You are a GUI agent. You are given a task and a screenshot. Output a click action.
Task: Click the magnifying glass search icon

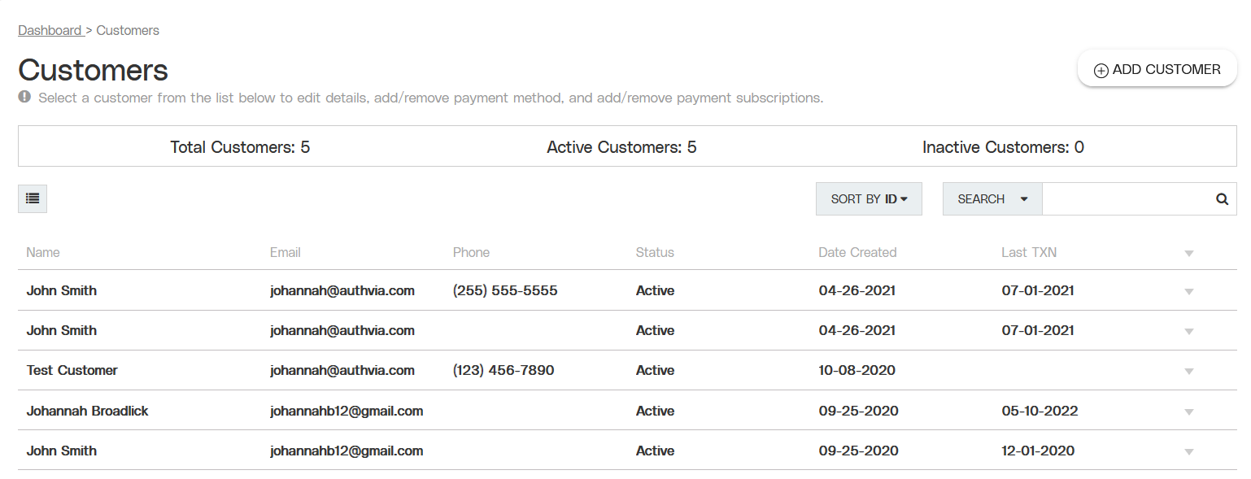point(1222,199)
